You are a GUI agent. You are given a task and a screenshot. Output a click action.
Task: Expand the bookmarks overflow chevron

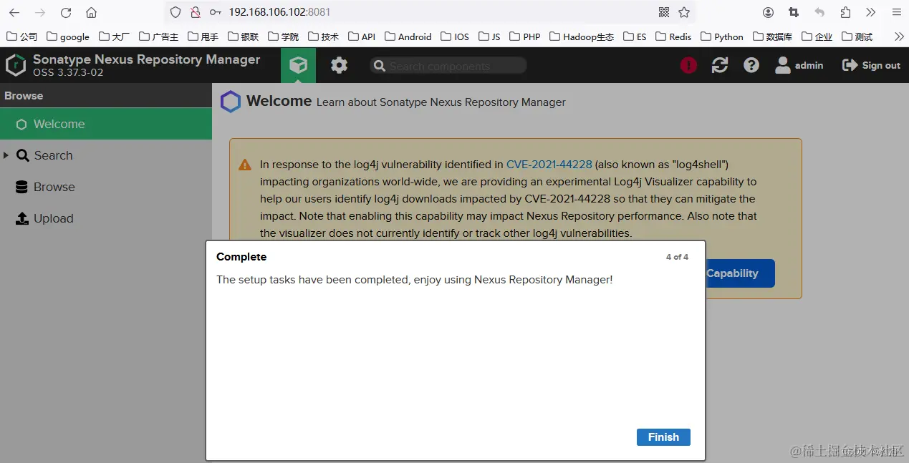click(900, 36)
